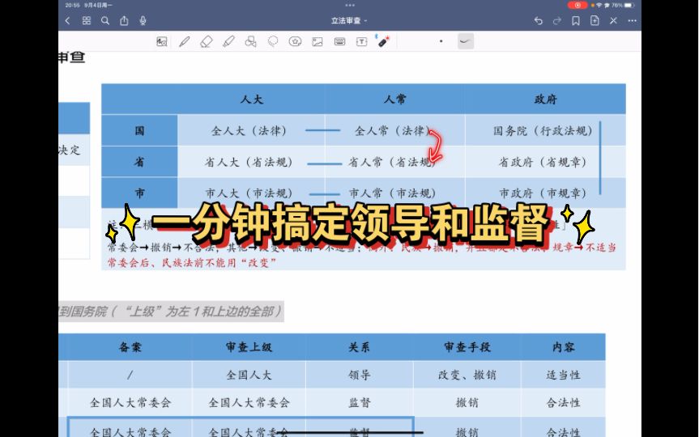This screenshot has width=699, height=437.
Task: Tap the red note 常委会后、民族法前不能用
Action: (x=192, y=263)
